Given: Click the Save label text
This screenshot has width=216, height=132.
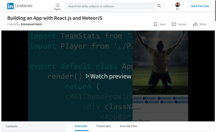Looking at the screenshot, I should [x=162, y=24].
